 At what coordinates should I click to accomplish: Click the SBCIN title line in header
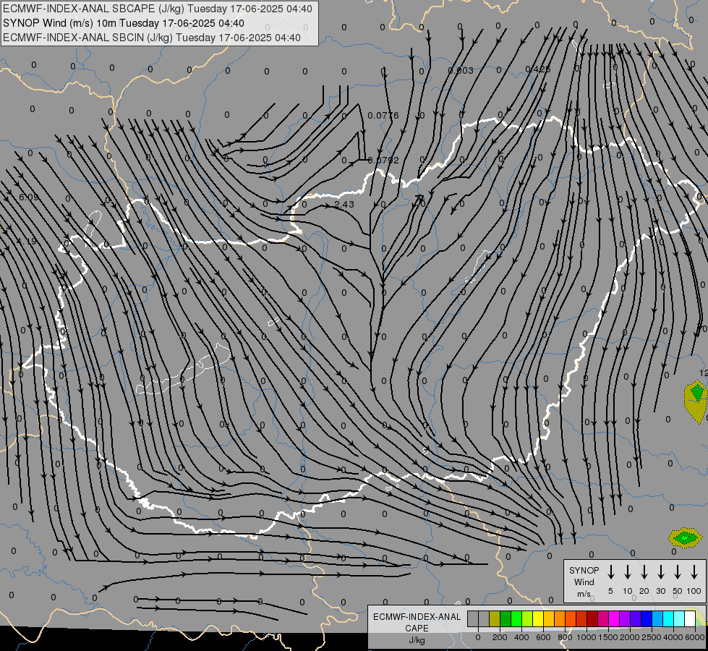pyautogui.click(x=152, y=38)
